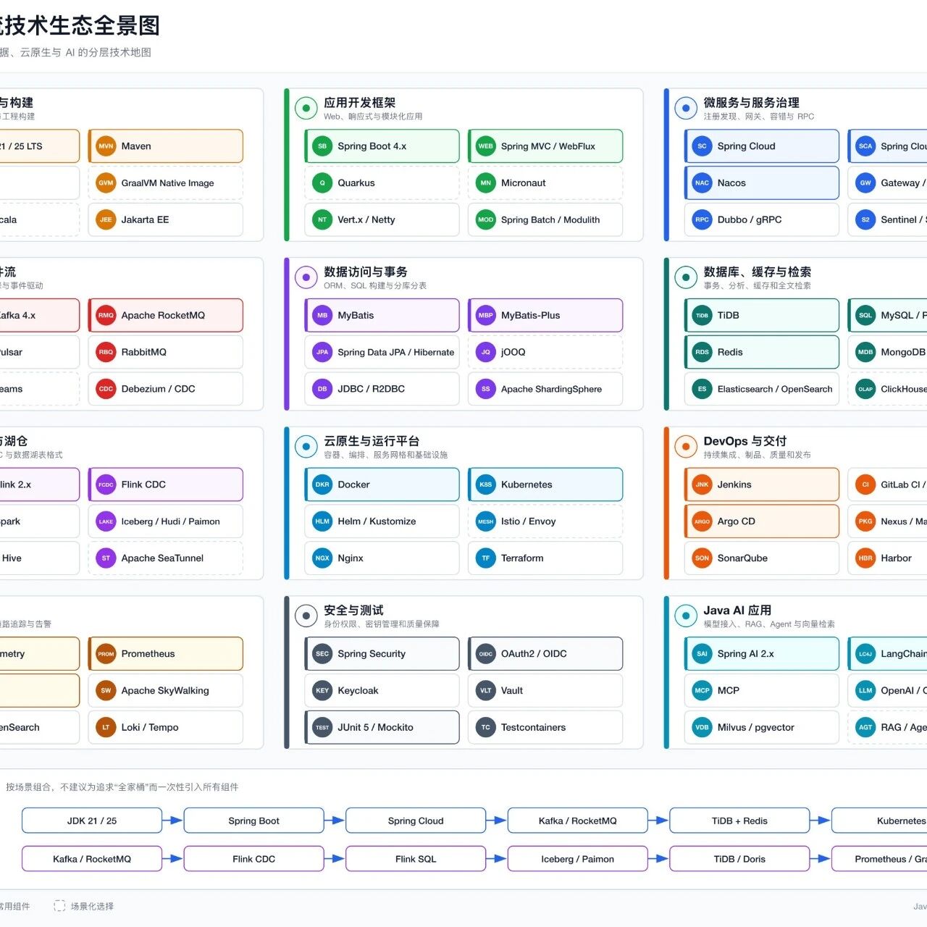Viewport: 927px width, 927px height.
Task: Click the Loki / Tempo card text
Action: (150, 728)
